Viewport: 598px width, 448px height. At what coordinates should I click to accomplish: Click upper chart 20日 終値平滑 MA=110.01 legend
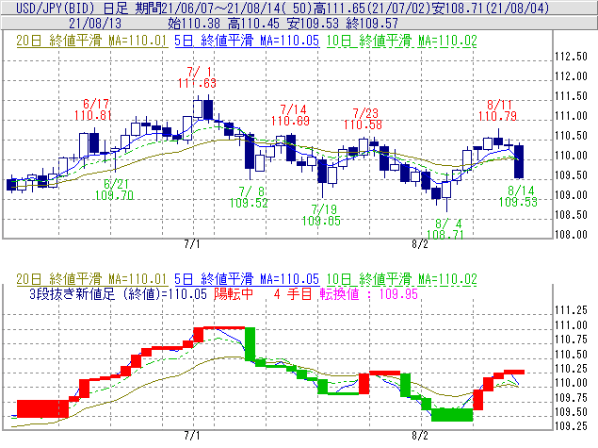tap(91, 41)
